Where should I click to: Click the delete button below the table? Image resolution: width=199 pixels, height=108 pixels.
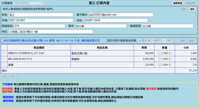tap(4, 77)
